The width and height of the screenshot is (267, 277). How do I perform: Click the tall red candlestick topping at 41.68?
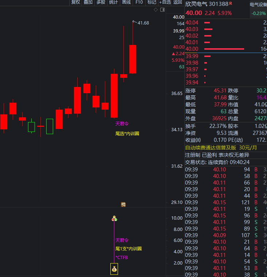pos(133,59)
